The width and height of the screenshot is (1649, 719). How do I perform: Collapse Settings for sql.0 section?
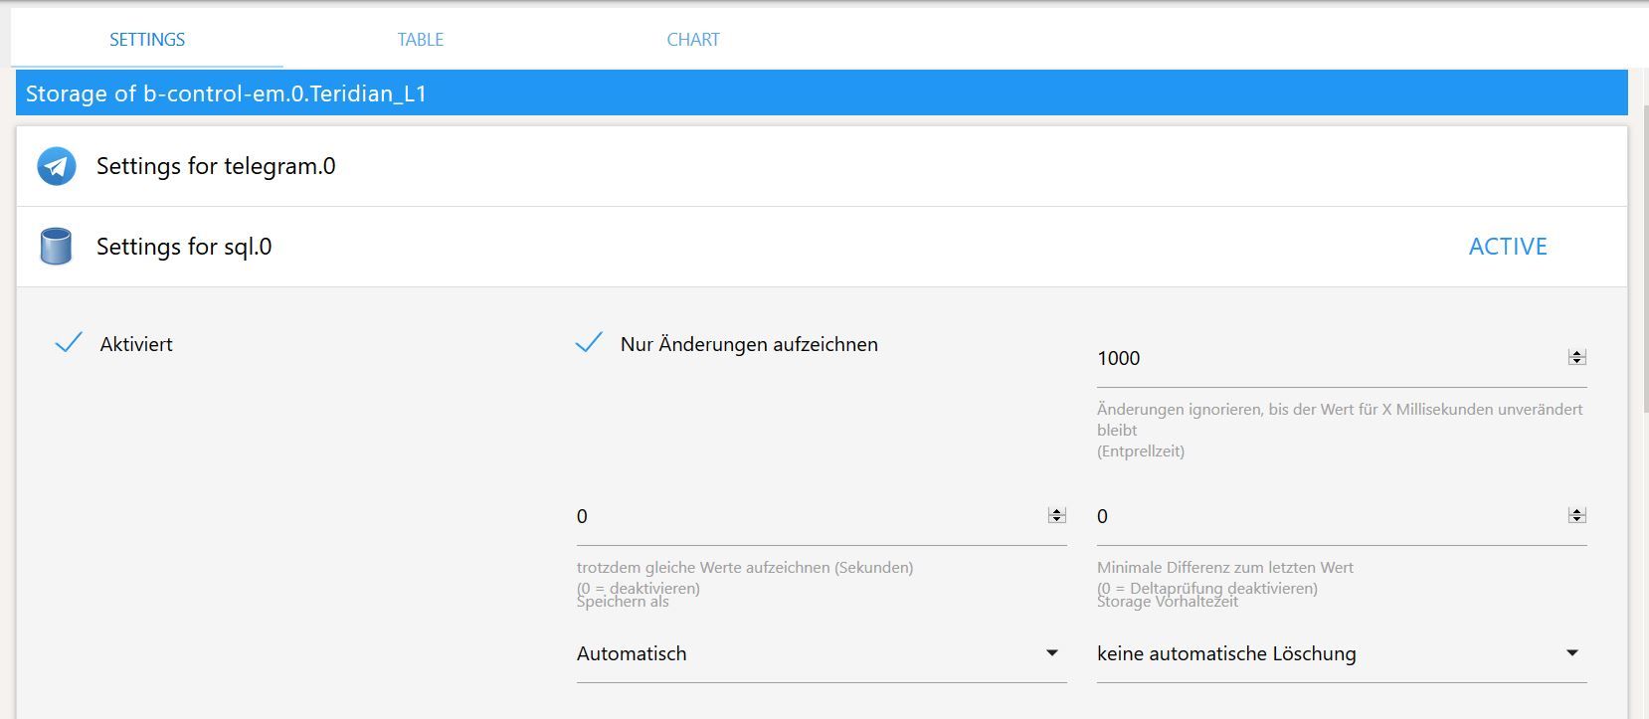[x=822, y=247]
